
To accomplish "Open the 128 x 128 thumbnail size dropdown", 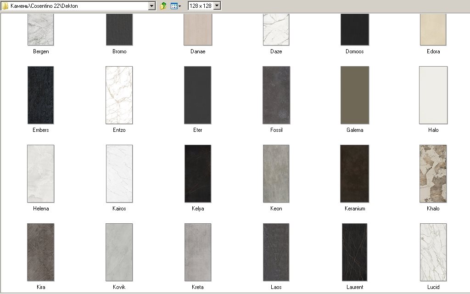I will [x=217, y=6].
